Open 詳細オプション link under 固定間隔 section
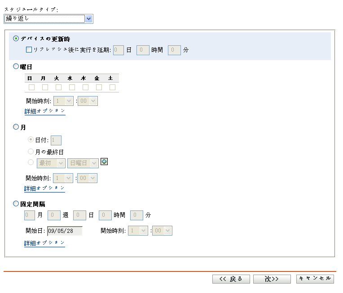Image resolution: width=343 pixels, height=293 pixels. coord(44,243)
